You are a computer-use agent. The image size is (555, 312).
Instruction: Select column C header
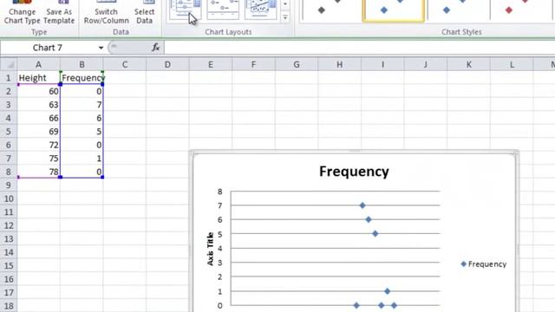point(125,65)
